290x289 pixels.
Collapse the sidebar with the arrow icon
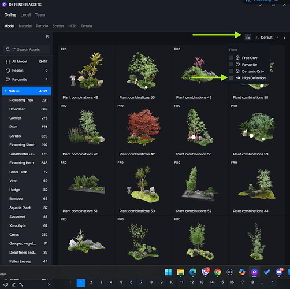(47, 36)
